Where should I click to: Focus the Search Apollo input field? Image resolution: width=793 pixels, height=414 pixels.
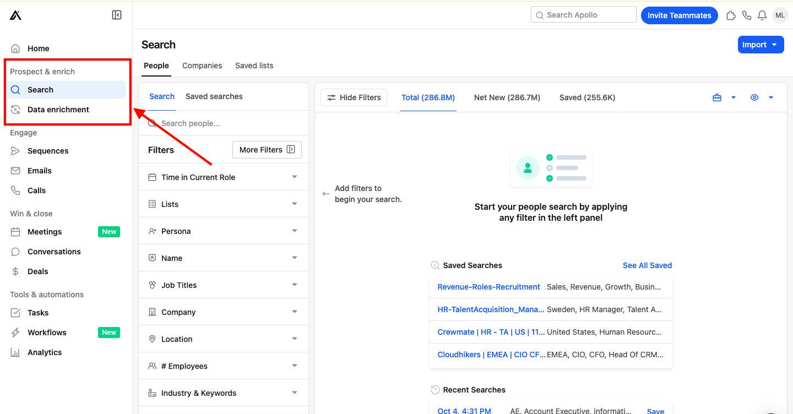point(584,15)
